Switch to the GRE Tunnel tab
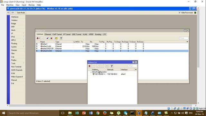The image size is (206, 116). pos(77,34)
